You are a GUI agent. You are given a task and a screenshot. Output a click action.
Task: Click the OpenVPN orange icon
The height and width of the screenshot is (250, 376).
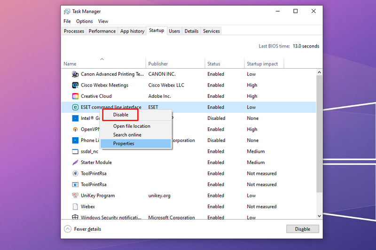click(75, 129)
